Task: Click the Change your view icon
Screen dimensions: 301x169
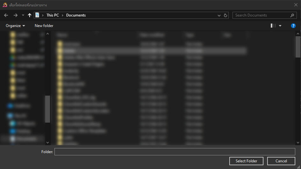Action: (273, 26)
